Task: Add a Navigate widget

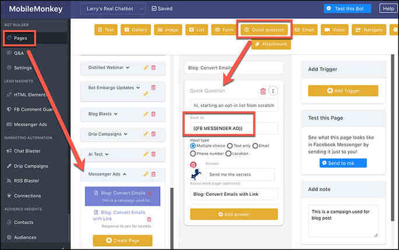Action: (x=369, y=30)
